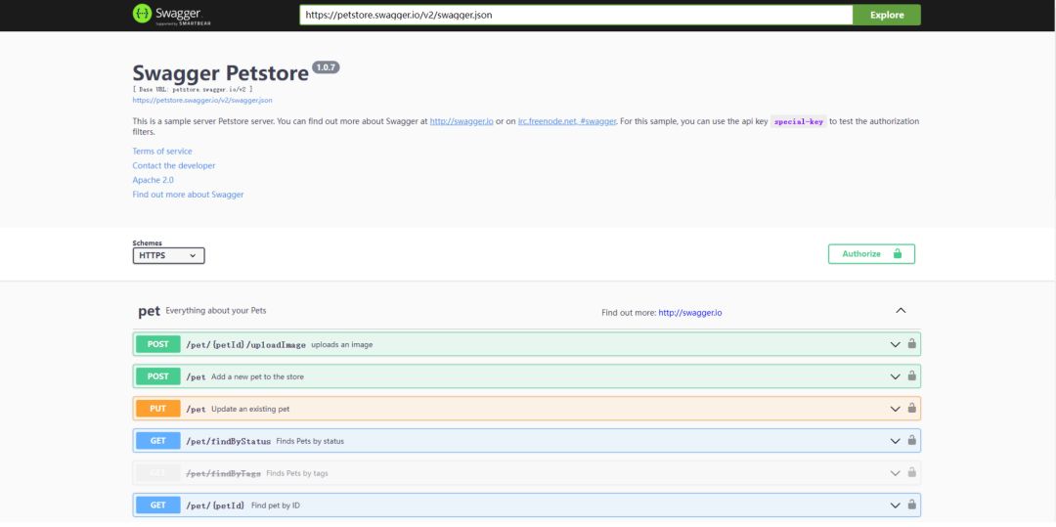This screenshot has width=1056, height=527.
Task: Expand 'Add a new pet' operation chevron
Action: click(x=895, y=376)
